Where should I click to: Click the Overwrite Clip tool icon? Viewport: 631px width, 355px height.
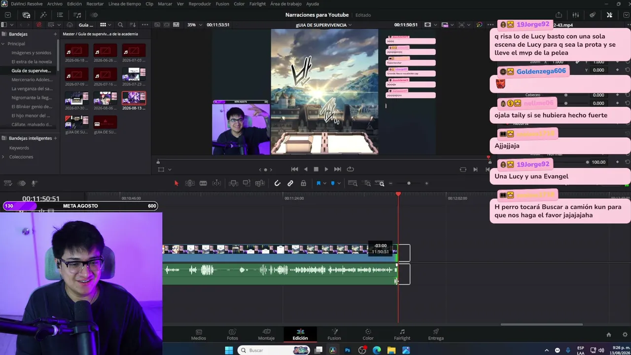pyautogui.click(x=246, y=183)
